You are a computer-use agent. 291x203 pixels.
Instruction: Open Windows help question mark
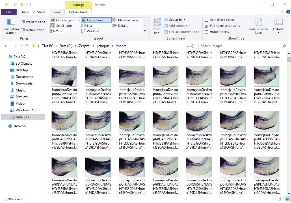coord(288,12)
